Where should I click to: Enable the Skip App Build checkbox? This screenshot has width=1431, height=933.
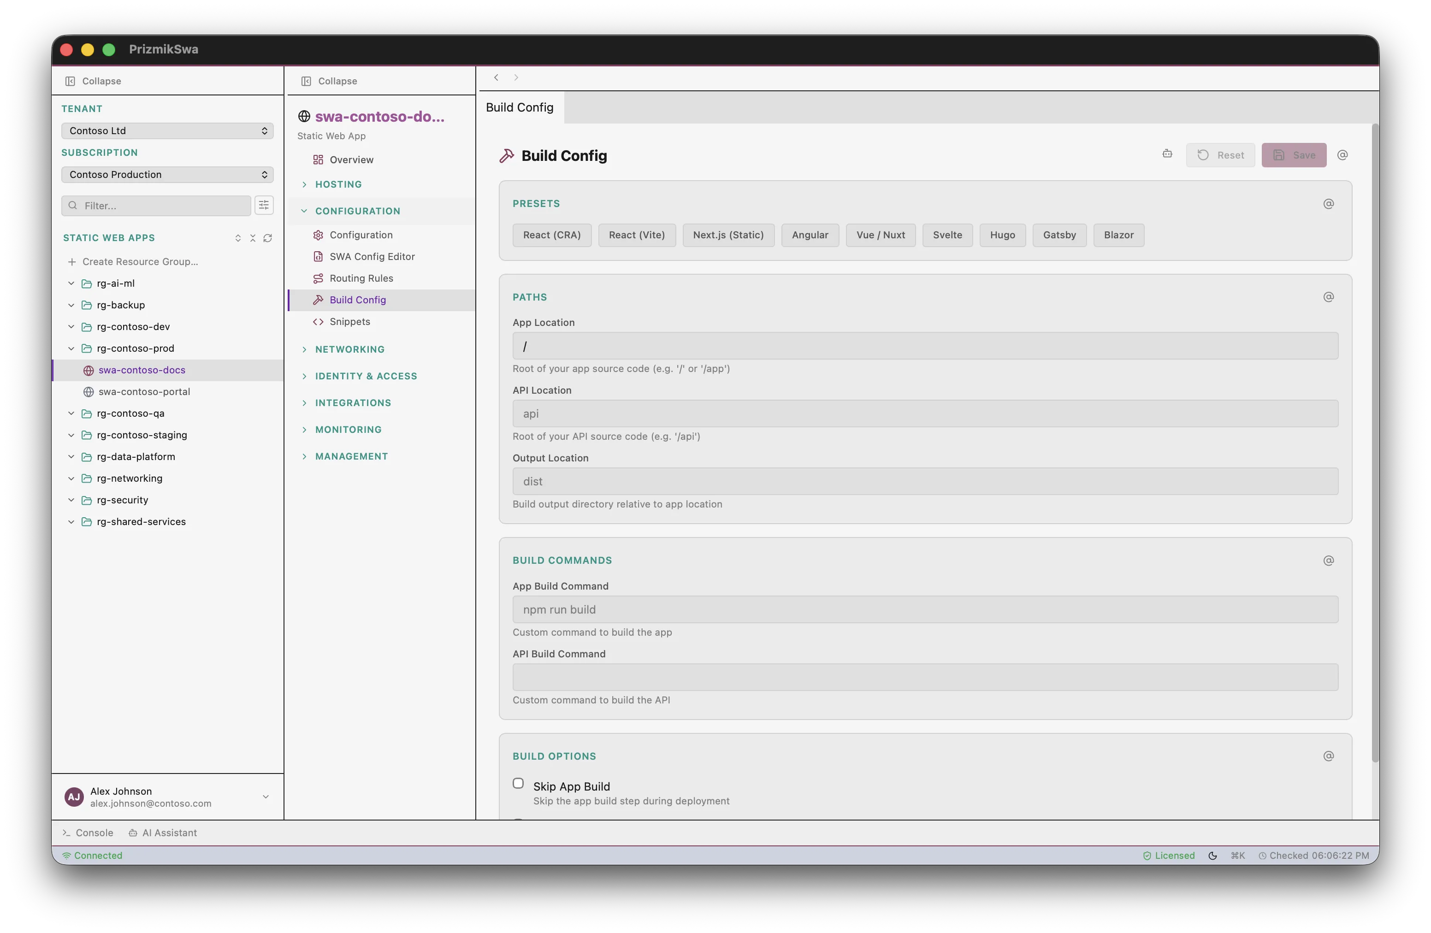pos(518,783)
